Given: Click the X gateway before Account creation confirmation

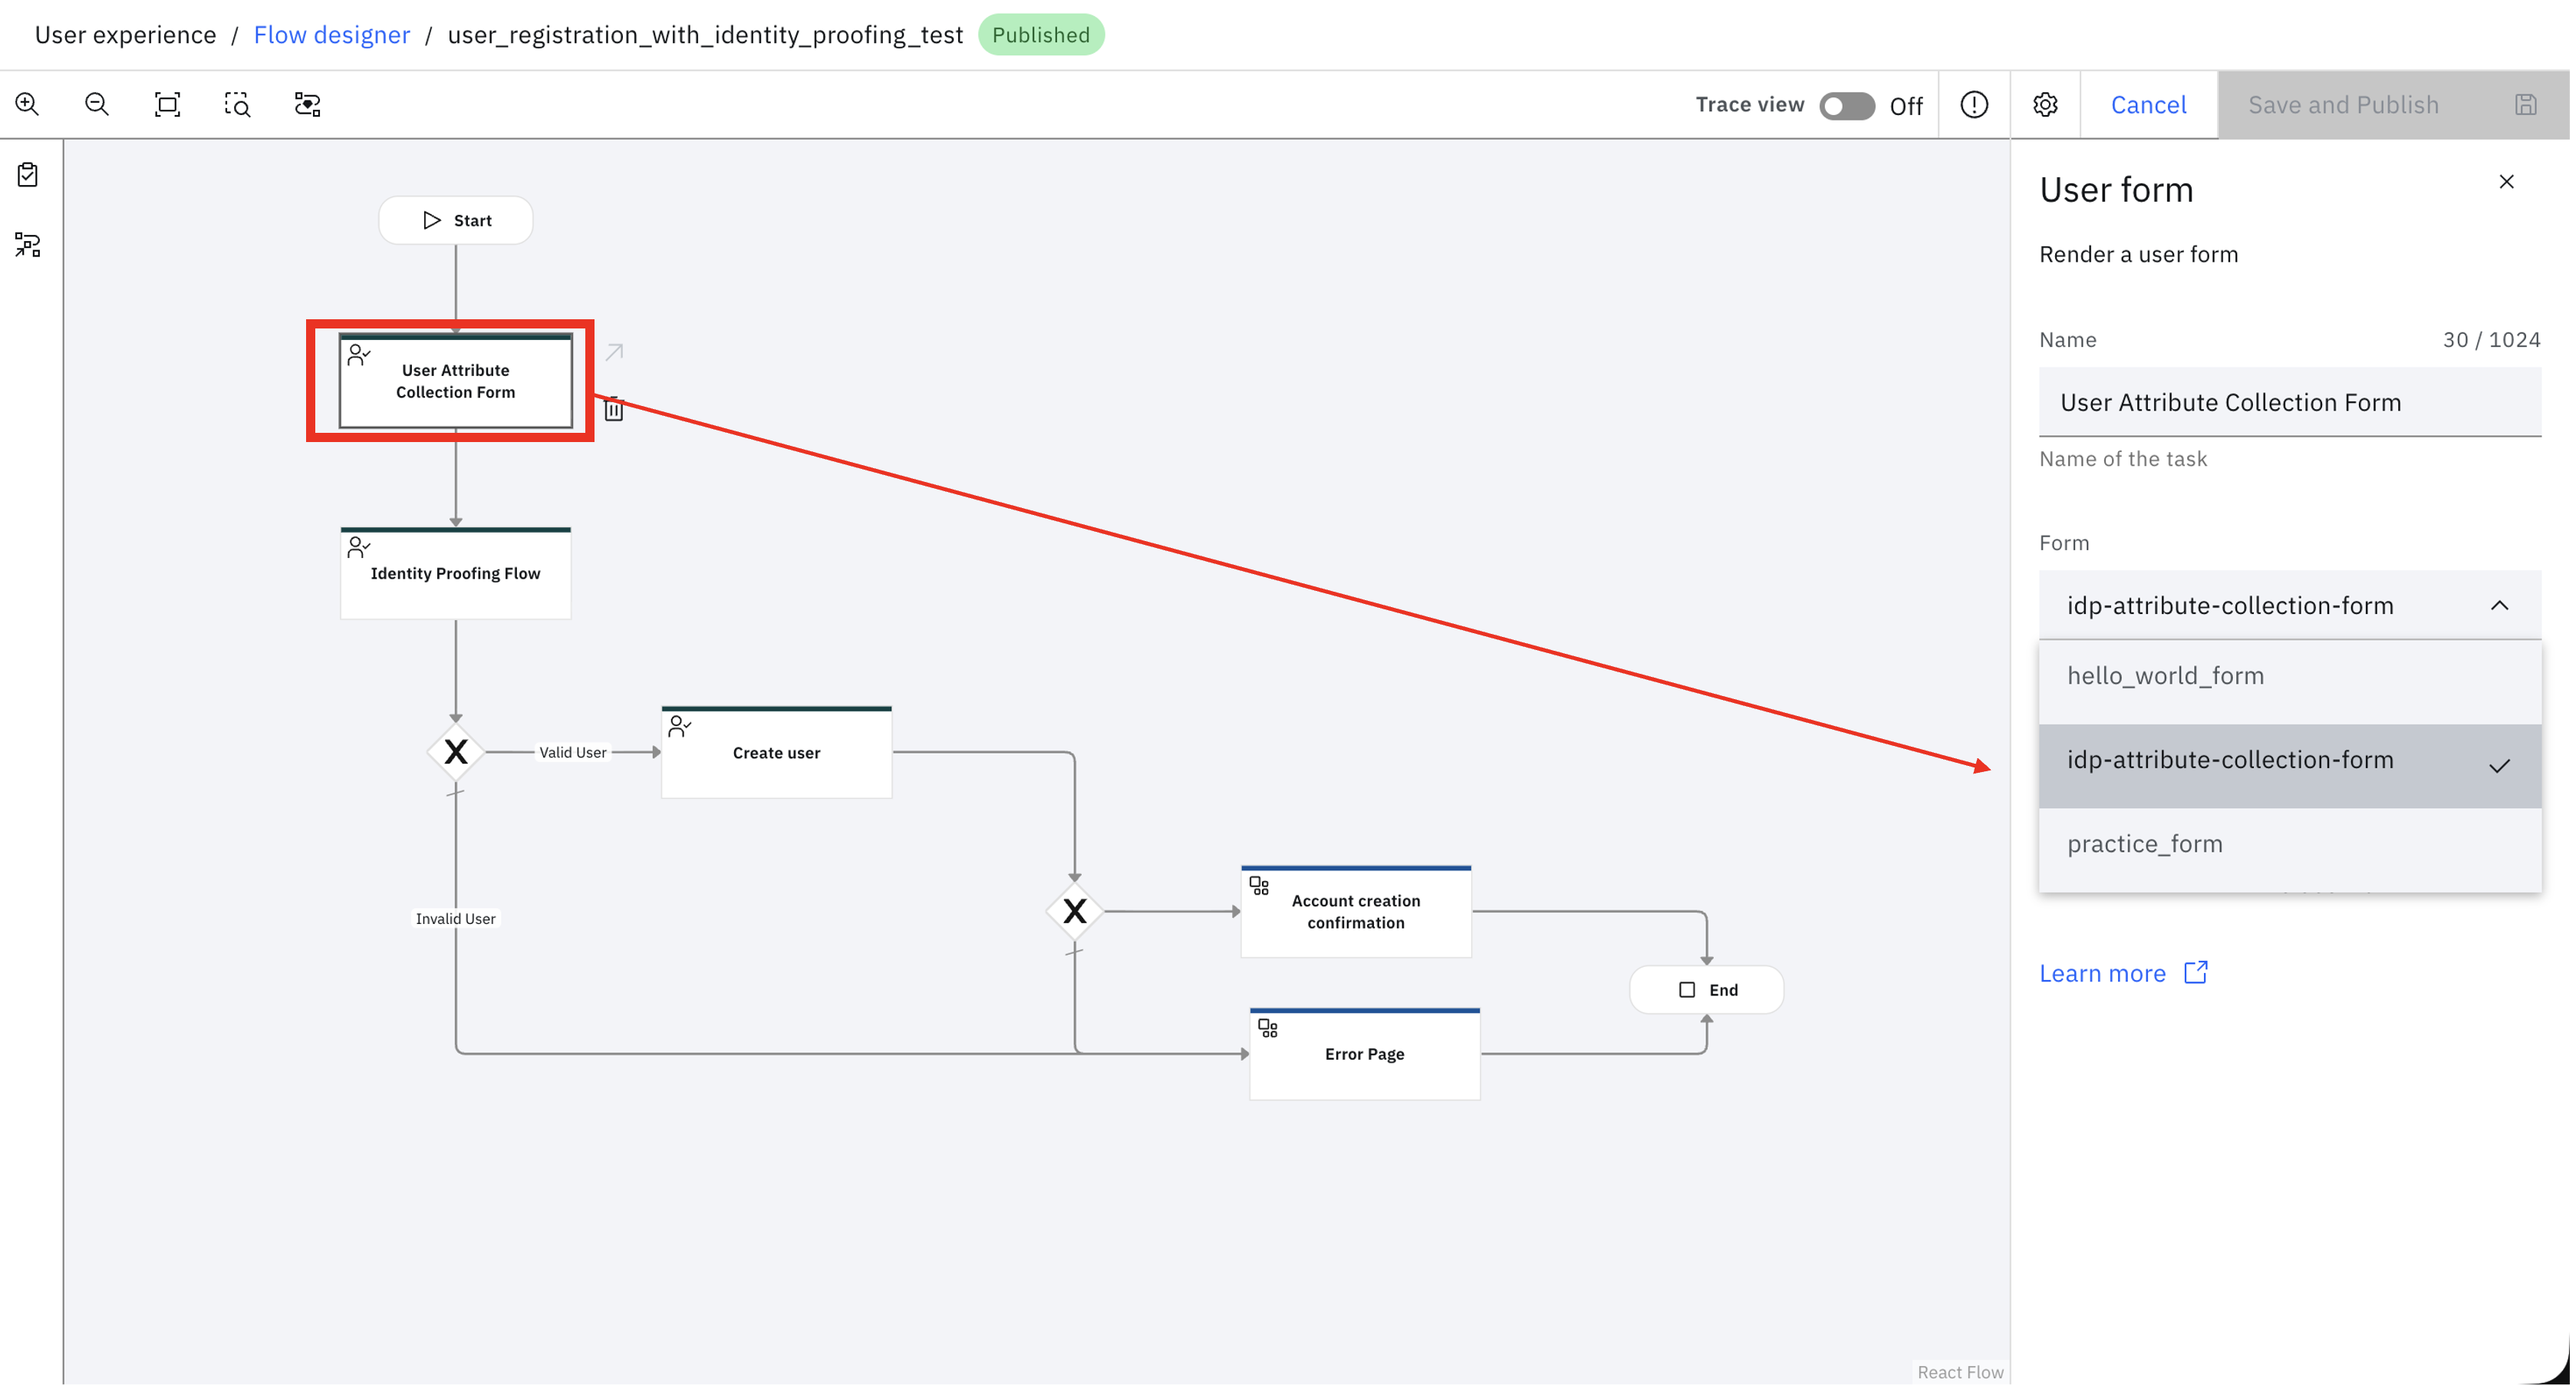Looking at the screenshot, I should 1075,911.
